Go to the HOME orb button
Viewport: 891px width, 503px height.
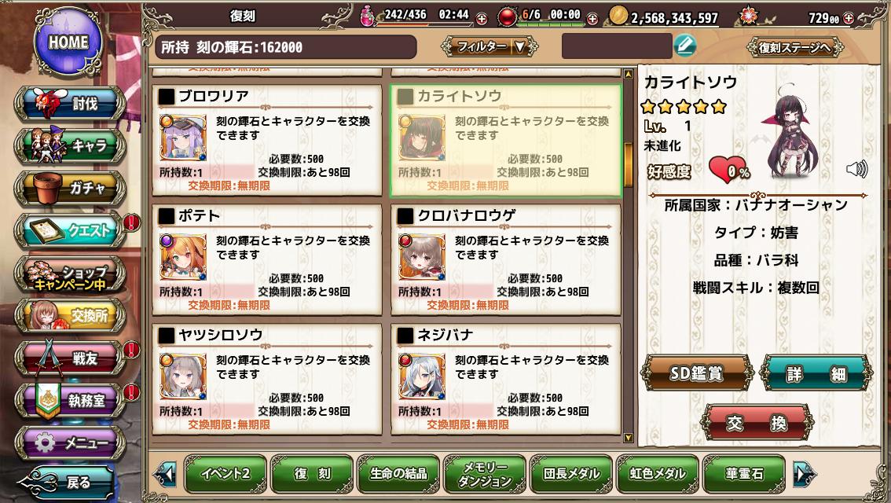(68, 42)
